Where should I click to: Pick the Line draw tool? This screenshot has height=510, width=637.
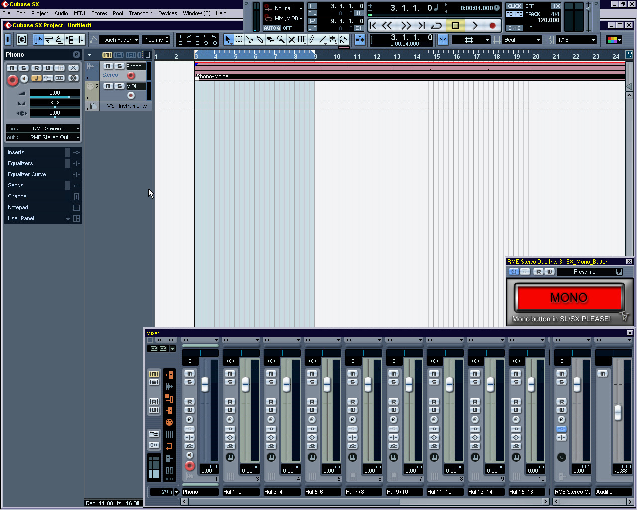coord(322,40)
